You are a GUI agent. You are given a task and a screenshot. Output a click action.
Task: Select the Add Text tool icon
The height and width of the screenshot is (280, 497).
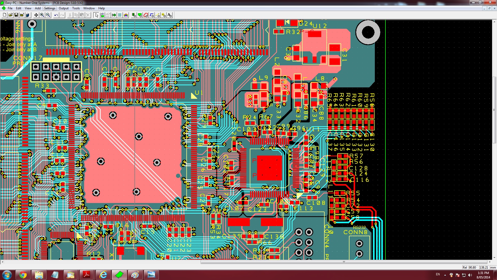tap(170, 15)
